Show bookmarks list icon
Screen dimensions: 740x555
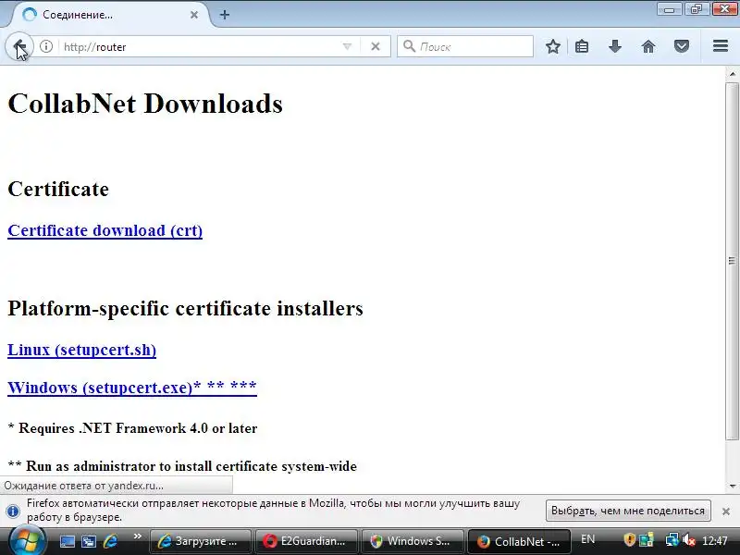[x=582, y=46]
